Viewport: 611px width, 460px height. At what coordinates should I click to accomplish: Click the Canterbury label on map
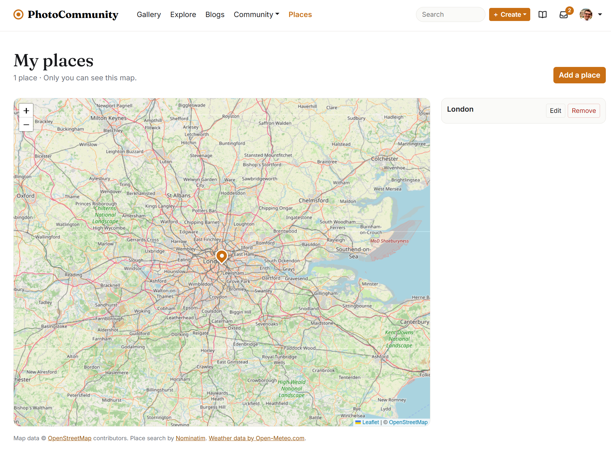[414, 322]
